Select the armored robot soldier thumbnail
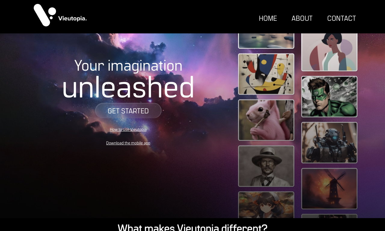 click(x=329, y=143)
